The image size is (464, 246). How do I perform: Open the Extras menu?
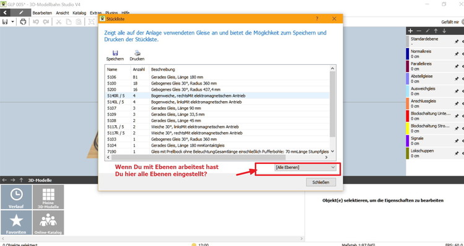click(95, 13)
